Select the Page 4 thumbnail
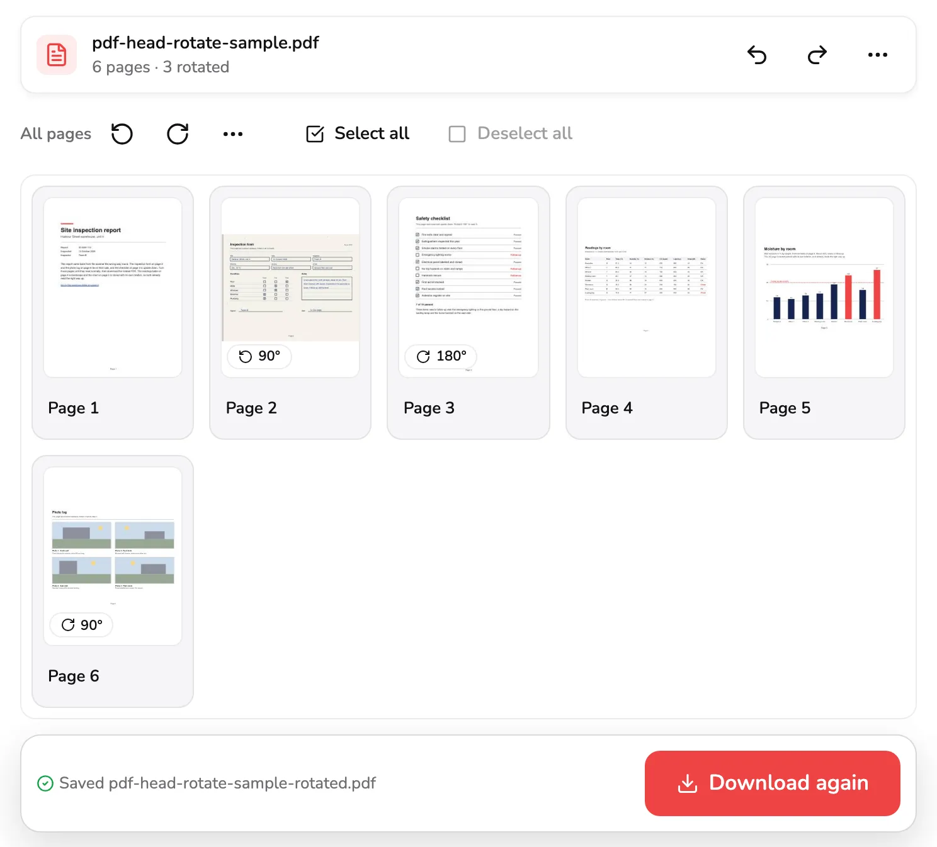This screenshot has width=937, height=847. click(x=647, y=288)
